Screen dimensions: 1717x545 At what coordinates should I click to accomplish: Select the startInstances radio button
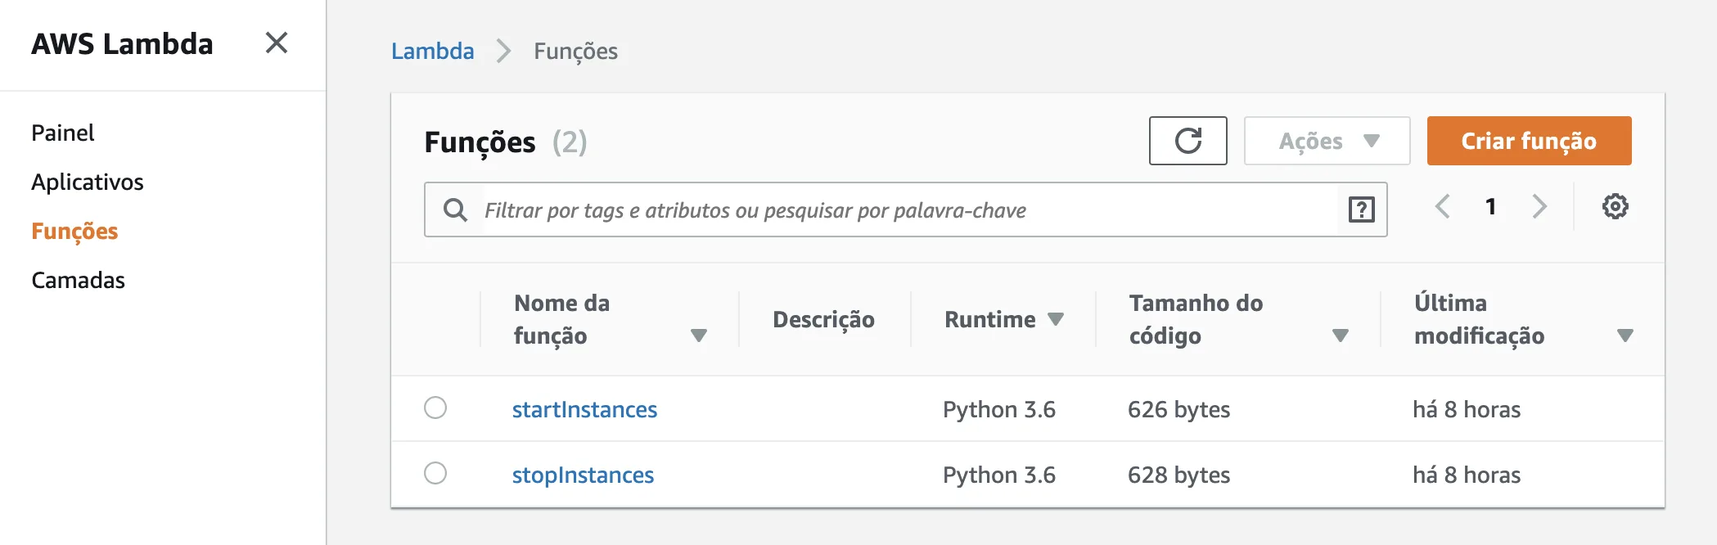(435, 408)
